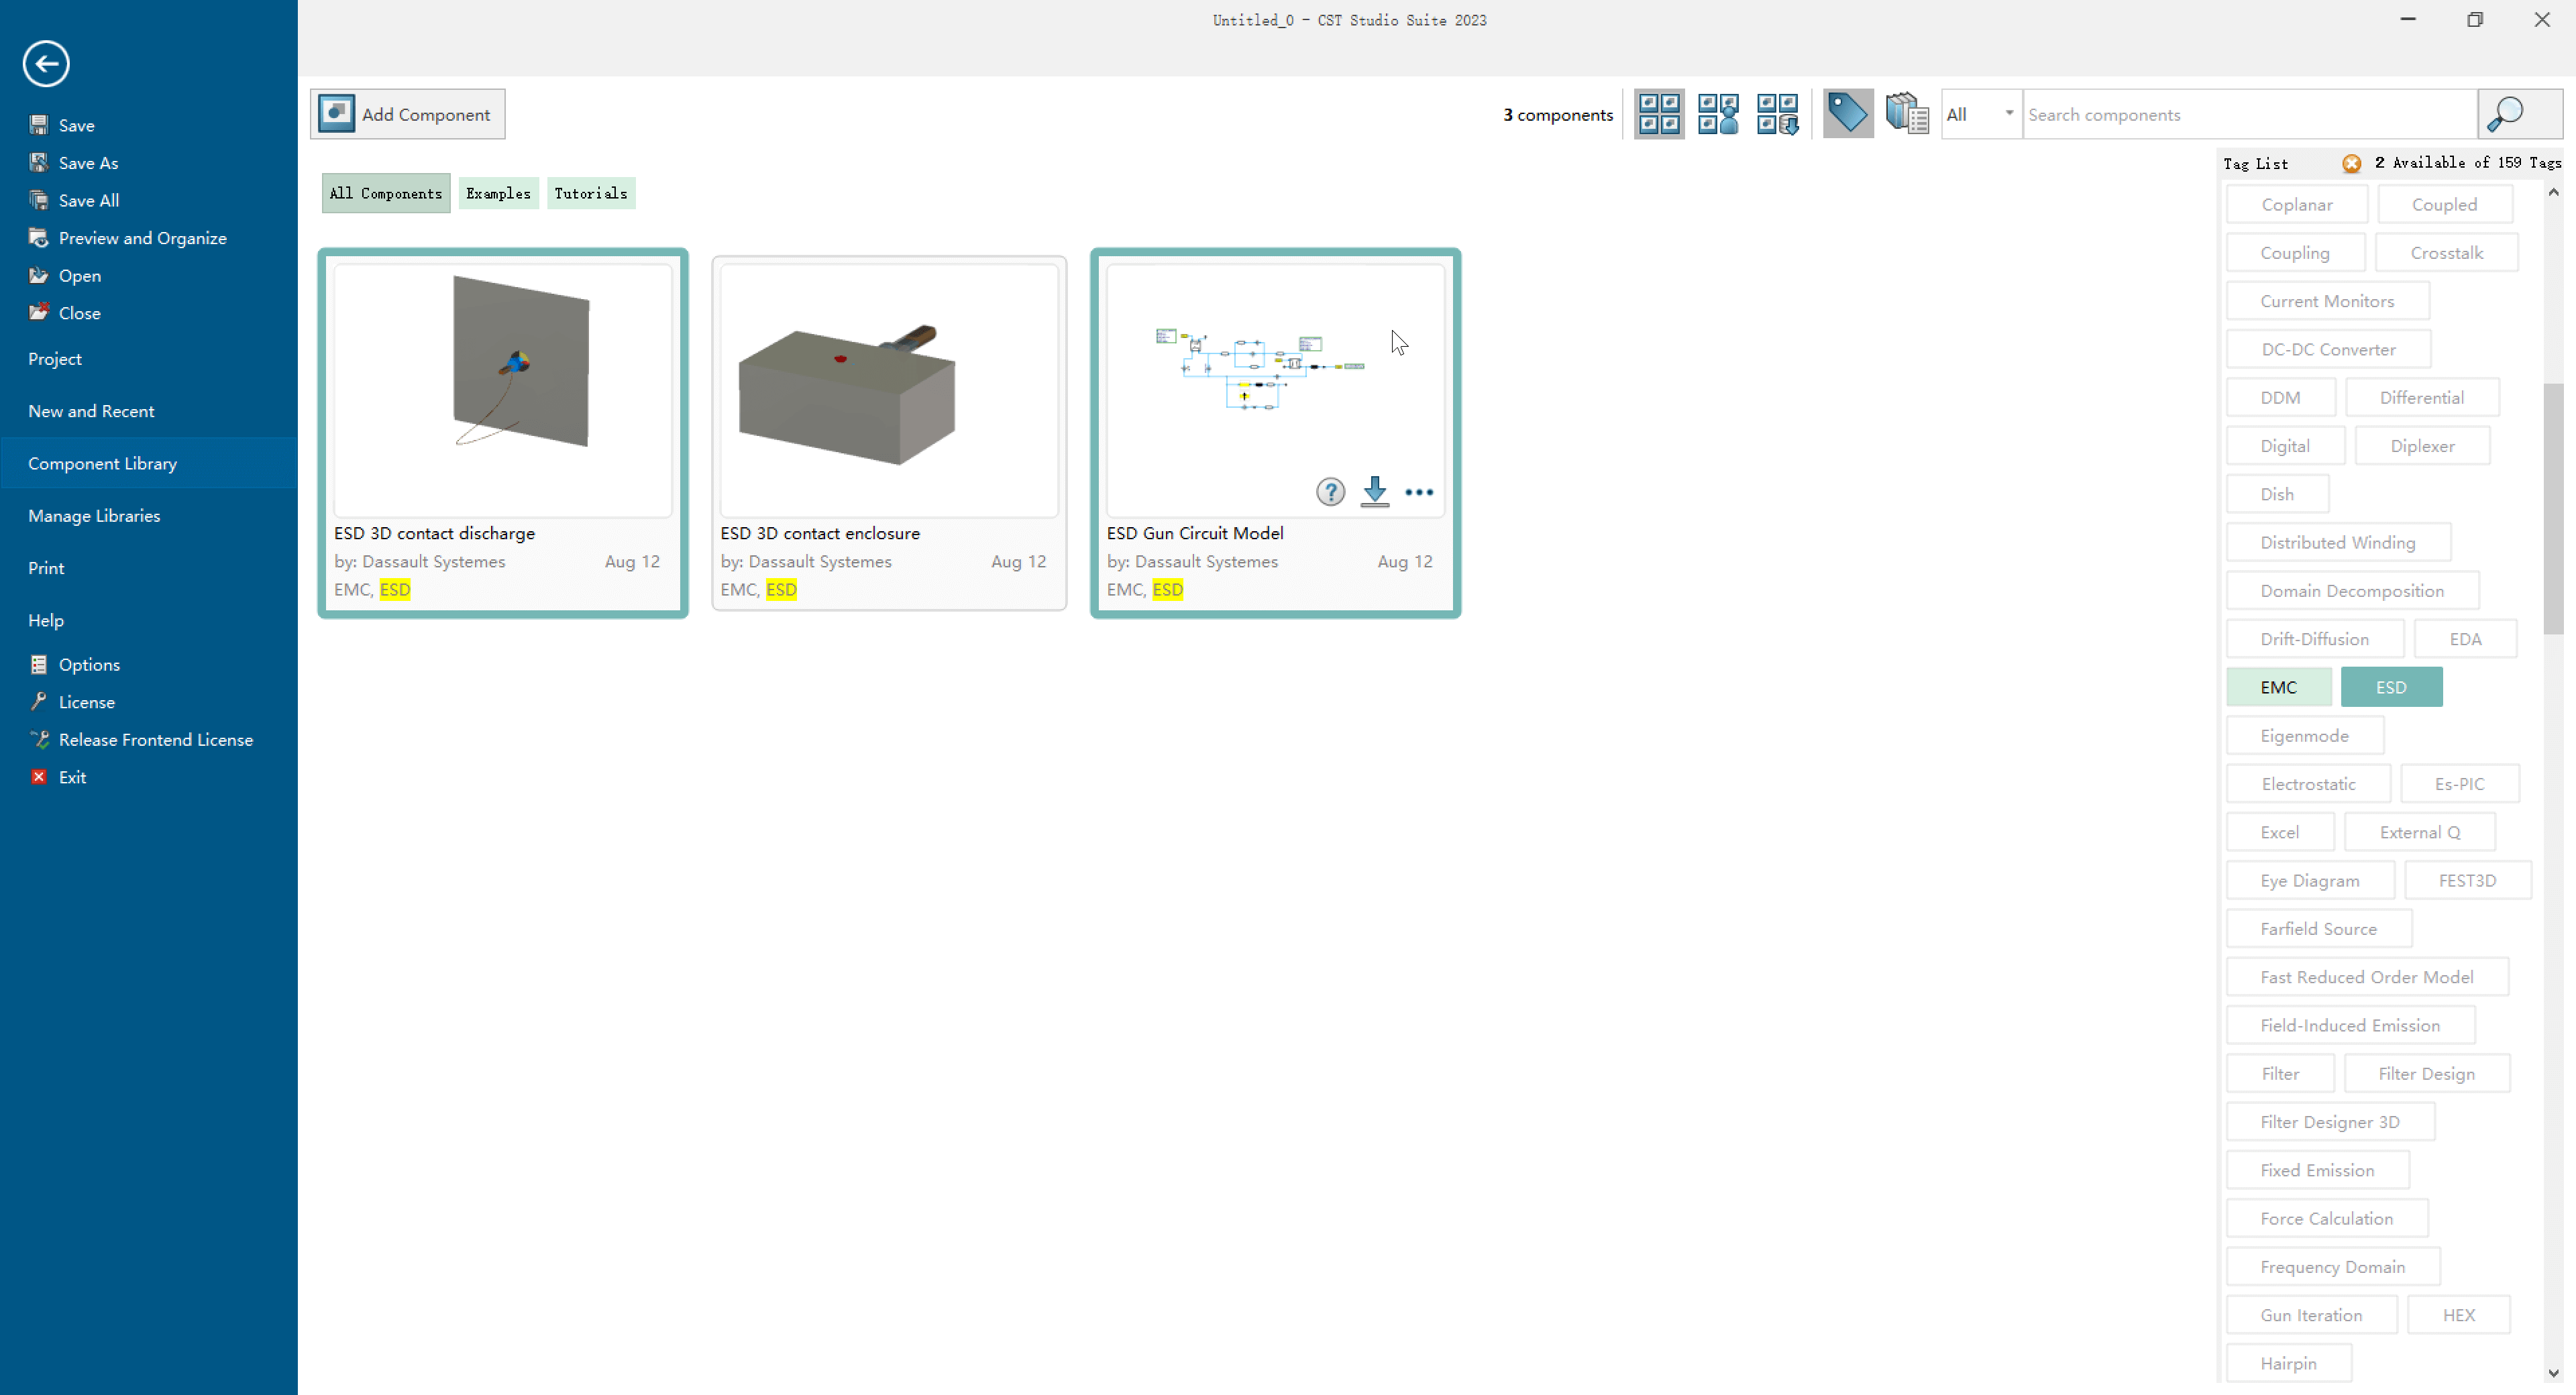Show downloadable components view icon
Screen dimensions: 2576x1395
(1777, 114)
